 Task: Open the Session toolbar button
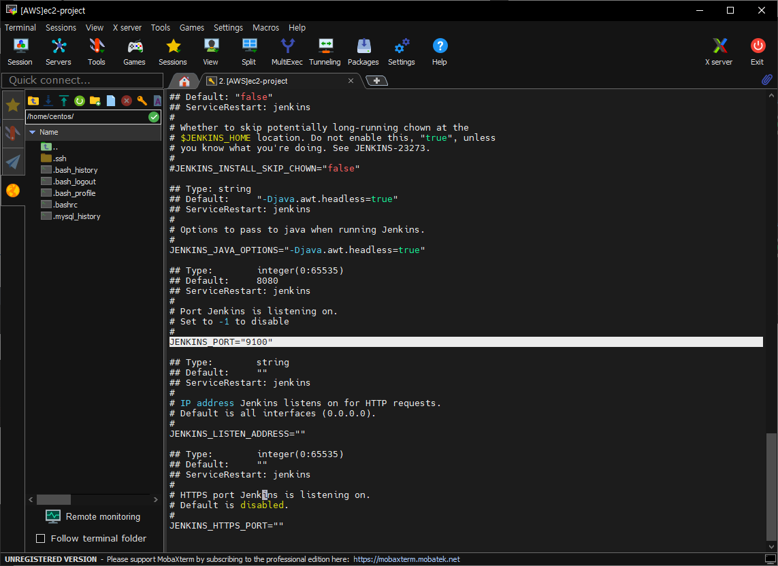pos(20,52)
